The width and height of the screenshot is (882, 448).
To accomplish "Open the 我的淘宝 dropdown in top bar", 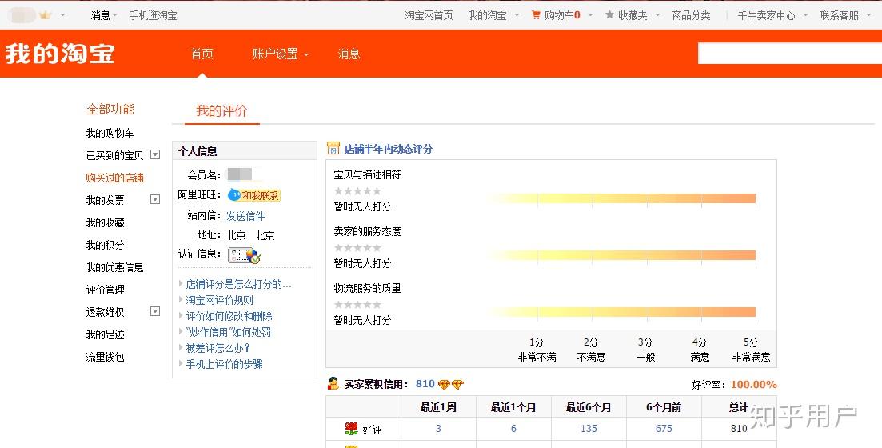I will pyautogui.click(x=493, y=15).
